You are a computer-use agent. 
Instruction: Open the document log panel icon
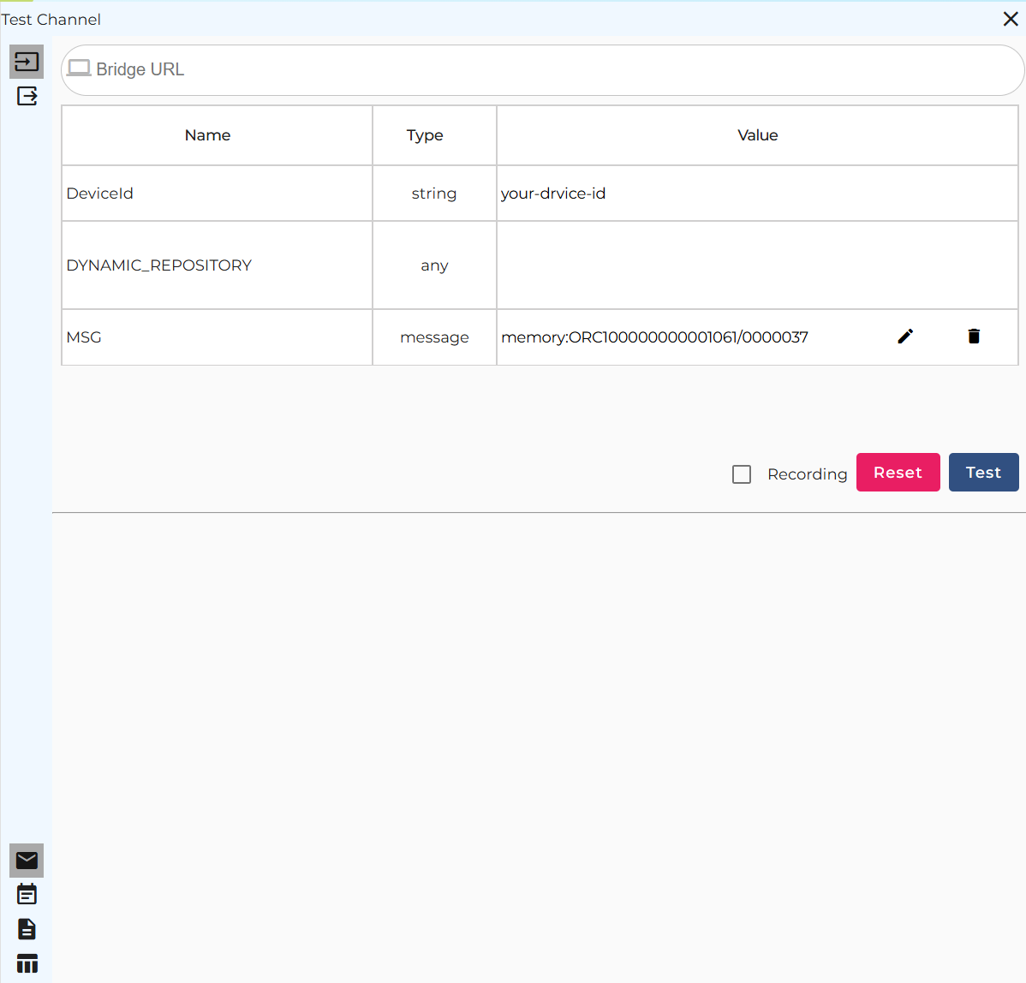coord(27,929)
